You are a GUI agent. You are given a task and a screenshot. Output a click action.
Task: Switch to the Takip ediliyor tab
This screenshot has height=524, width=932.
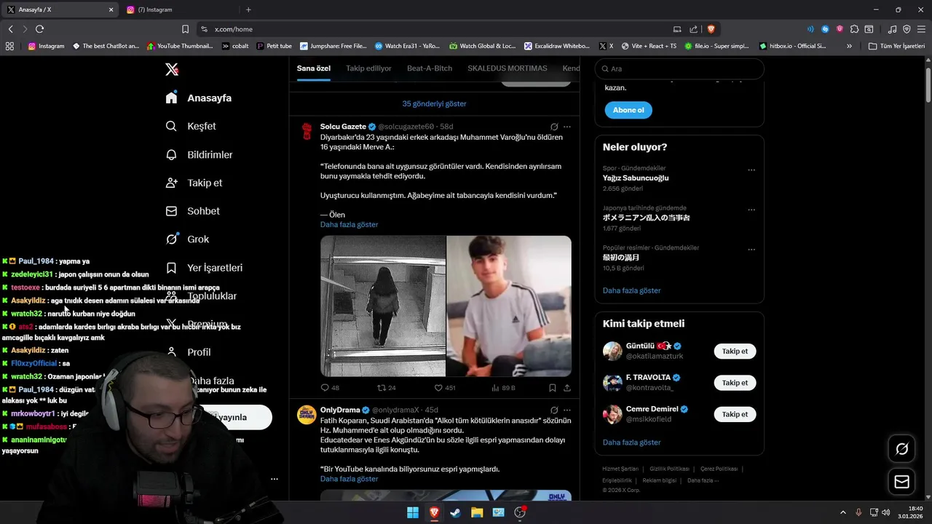368,68
